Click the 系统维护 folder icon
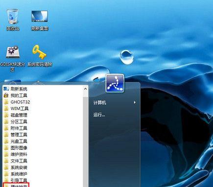213x187 pixels. tap(6, 174)
